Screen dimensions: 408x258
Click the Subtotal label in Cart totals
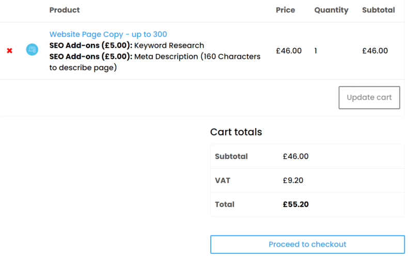pos(231,156)
